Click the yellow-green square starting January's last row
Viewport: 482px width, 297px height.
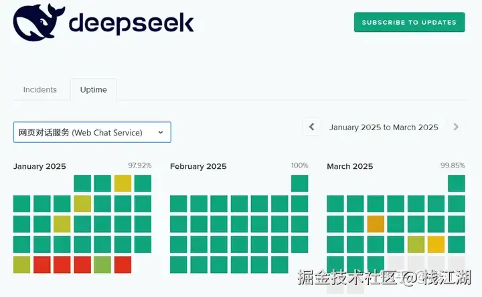pos(22,265)
